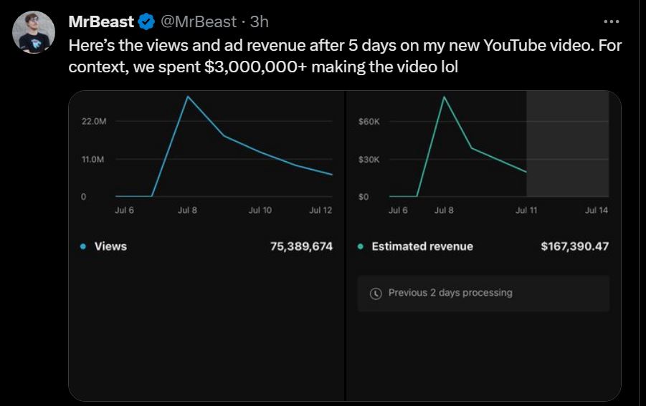Open the three-dot more options menu
This screenshot has width=646, height=406.
pyautogui.click(x=612, y=21)
